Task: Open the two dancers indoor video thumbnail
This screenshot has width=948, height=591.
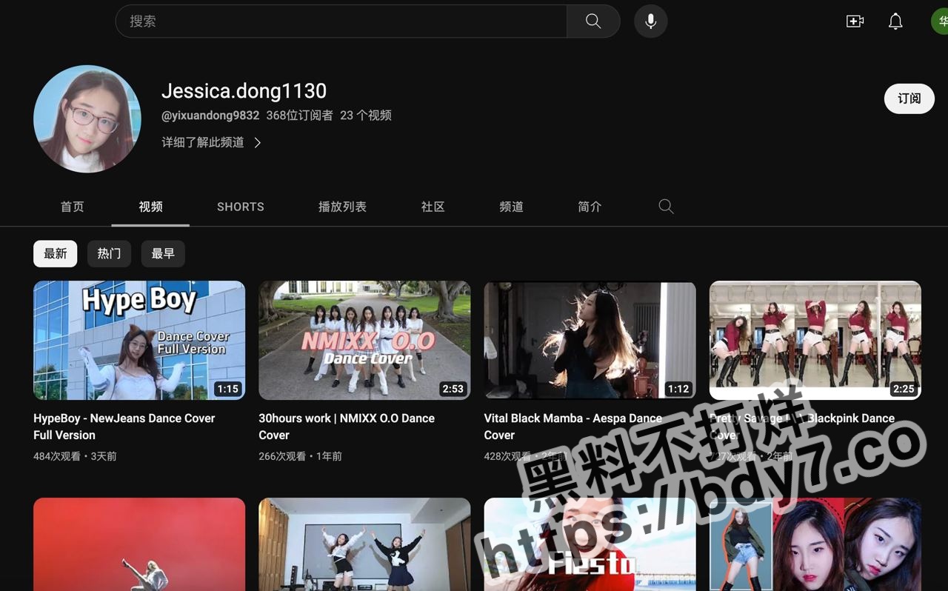Action: (364, 544)
